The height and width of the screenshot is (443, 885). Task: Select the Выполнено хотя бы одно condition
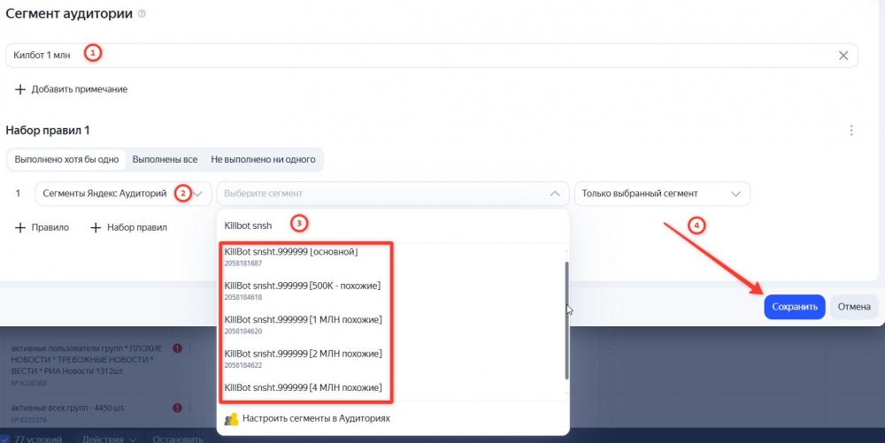click(x=66, y=159)
